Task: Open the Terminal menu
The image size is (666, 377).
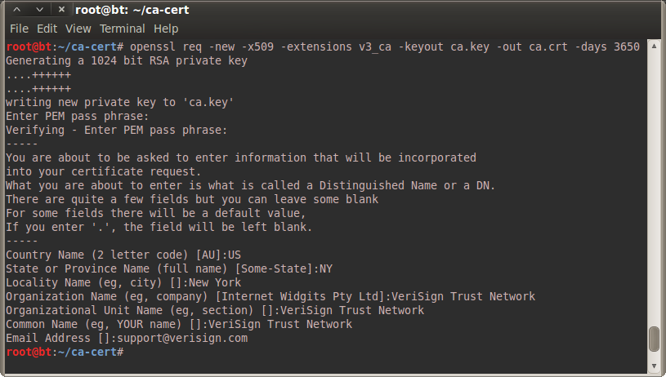Action: click(x=122, y=29)
